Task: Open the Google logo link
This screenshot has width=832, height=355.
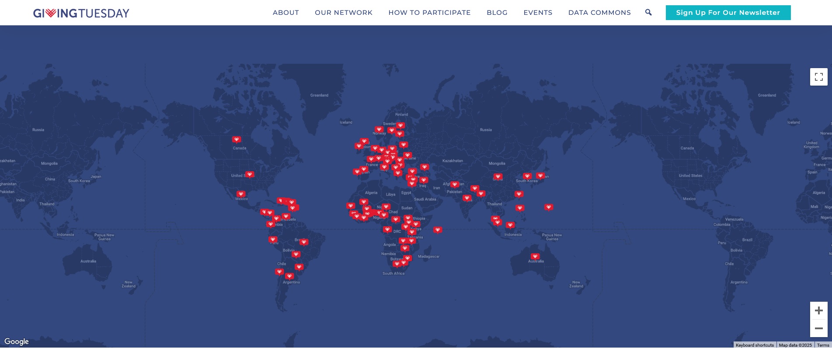Action: [x=17, y=341]
